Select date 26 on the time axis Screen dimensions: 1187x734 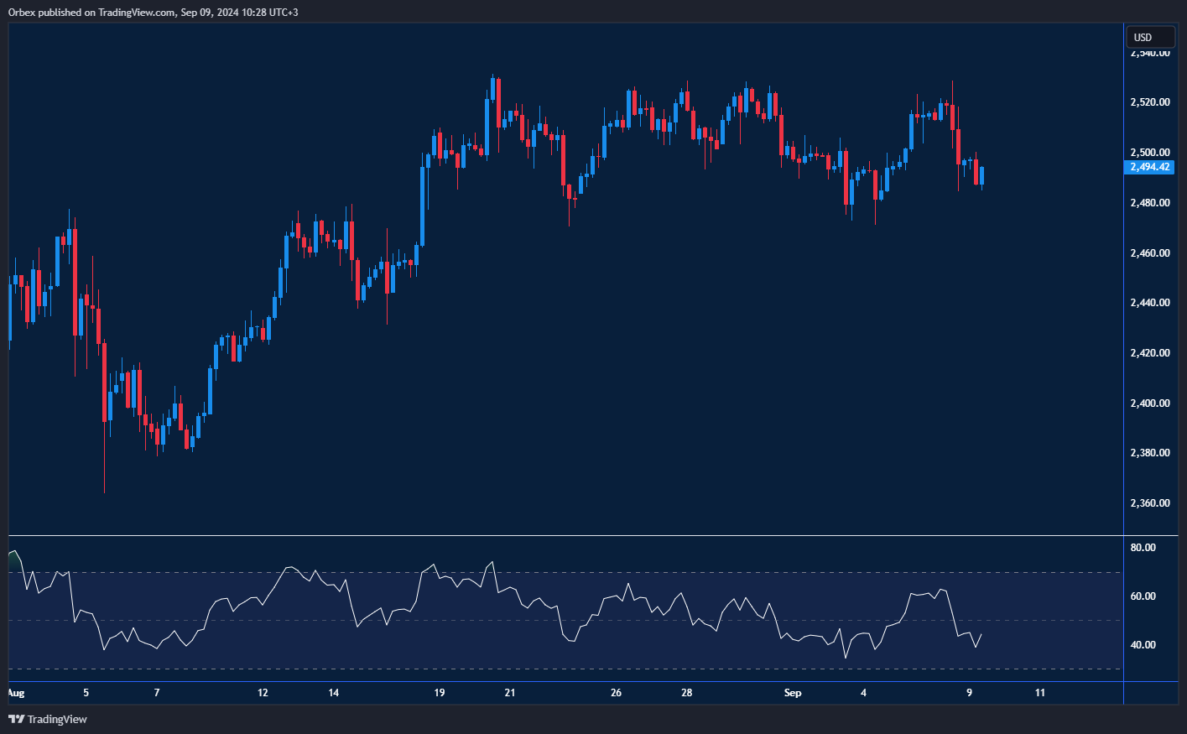click(617, 693)
